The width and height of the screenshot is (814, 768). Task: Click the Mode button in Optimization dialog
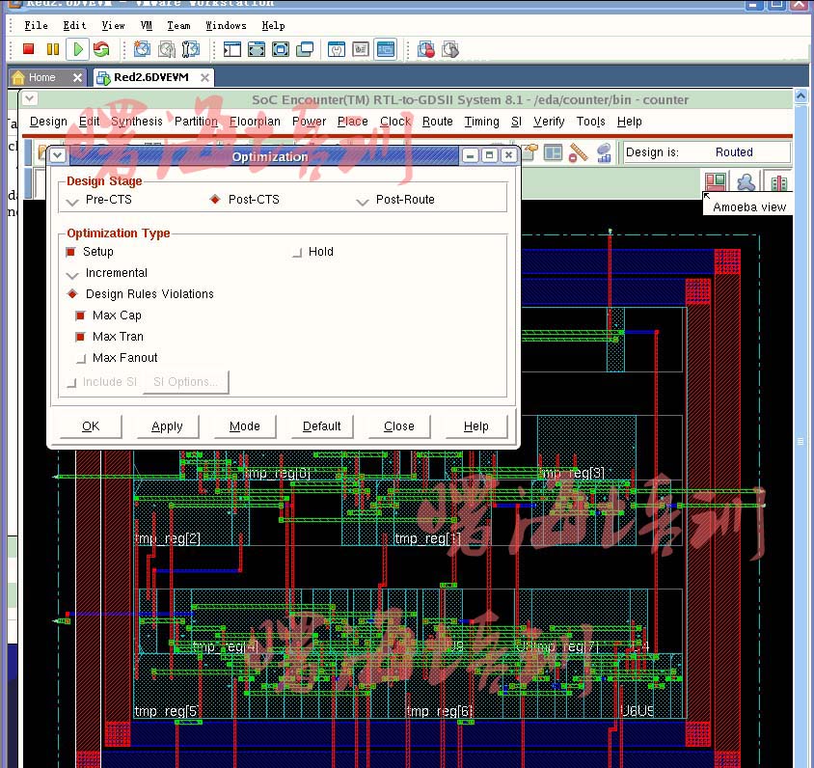tap(244, 426)
